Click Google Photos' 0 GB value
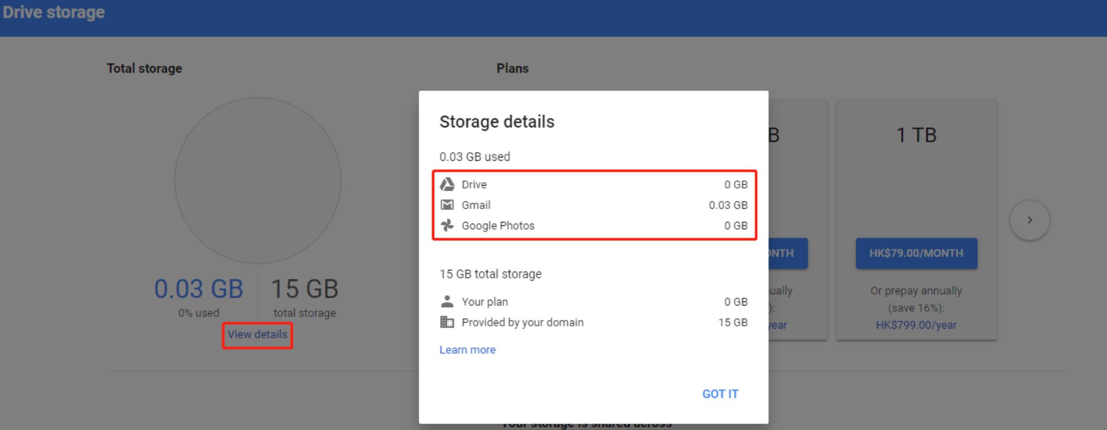Screen dimensions: 1107x430 (x=736, y=226)
